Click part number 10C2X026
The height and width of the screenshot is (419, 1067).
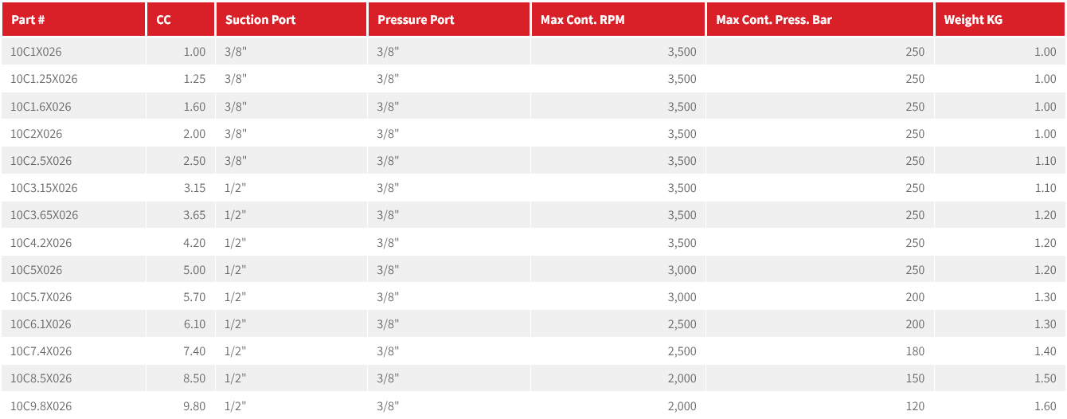pos(36,134)
